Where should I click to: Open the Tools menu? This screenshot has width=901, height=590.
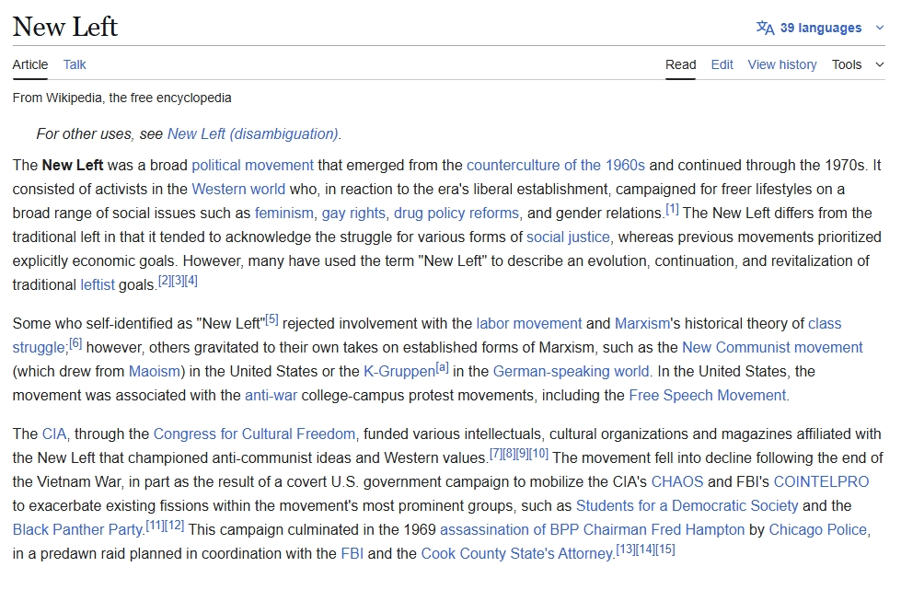847,64
